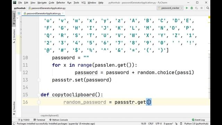Open the Tools menu
Viewport: 222px width, 125px height.
pos(76,2)
